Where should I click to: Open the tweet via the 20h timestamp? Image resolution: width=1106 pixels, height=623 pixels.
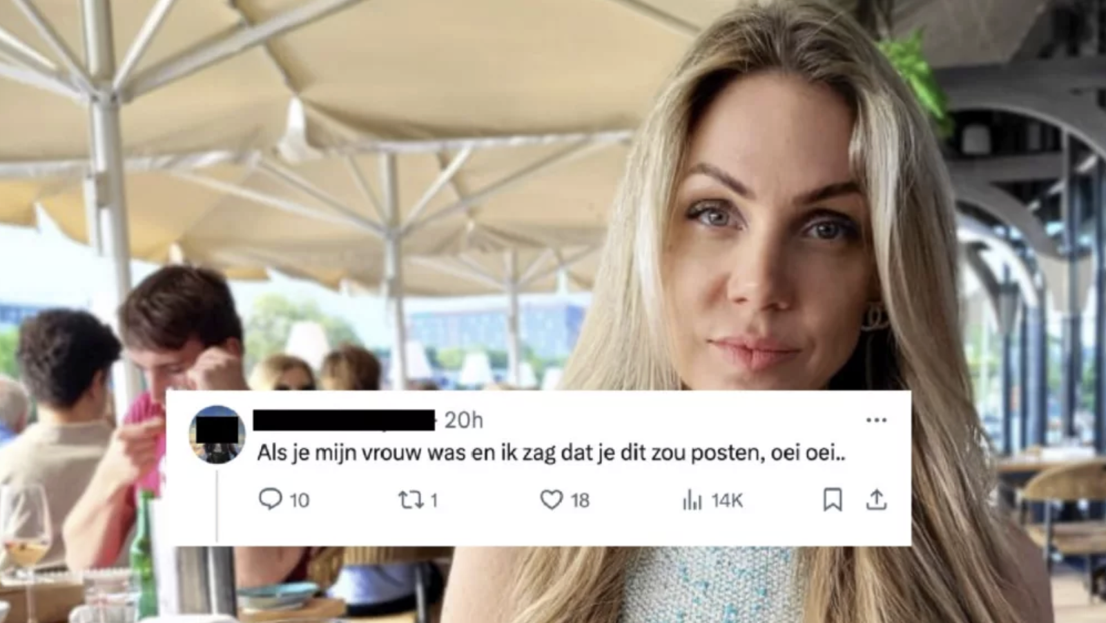463,420
